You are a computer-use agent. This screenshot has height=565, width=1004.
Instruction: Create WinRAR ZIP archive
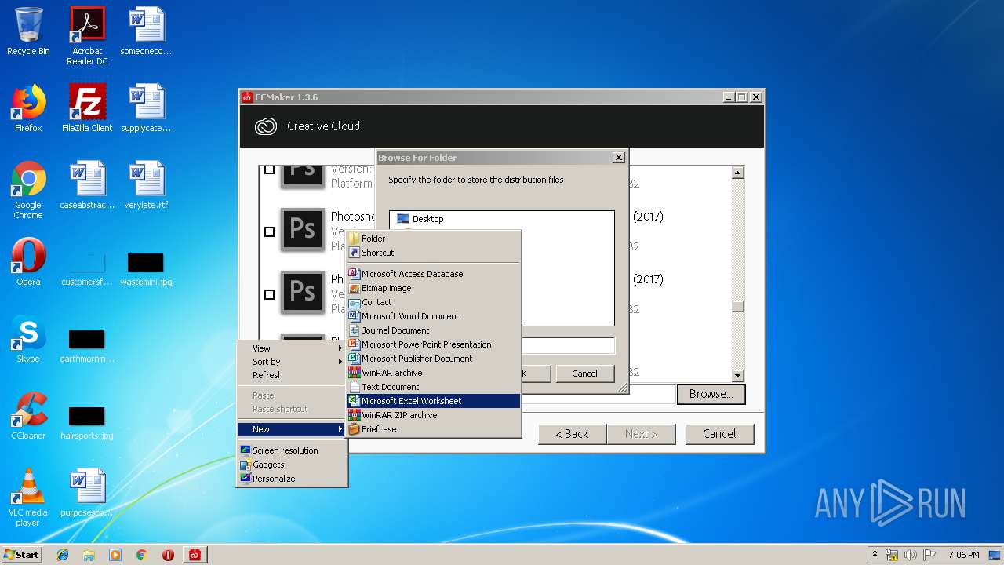434,415
